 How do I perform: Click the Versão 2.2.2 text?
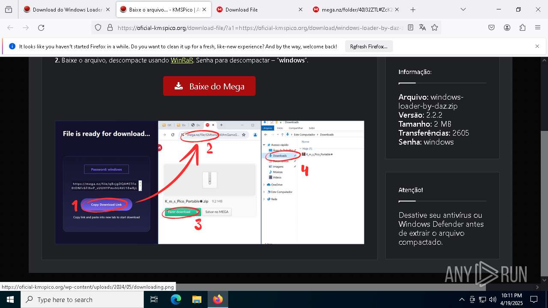420,115
